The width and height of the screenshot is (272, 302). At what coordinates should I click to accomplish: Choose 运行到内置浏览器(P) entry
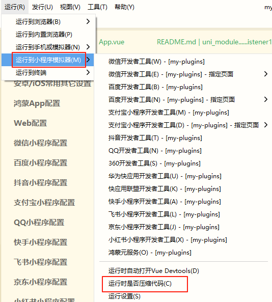click(x=44, y=35)
